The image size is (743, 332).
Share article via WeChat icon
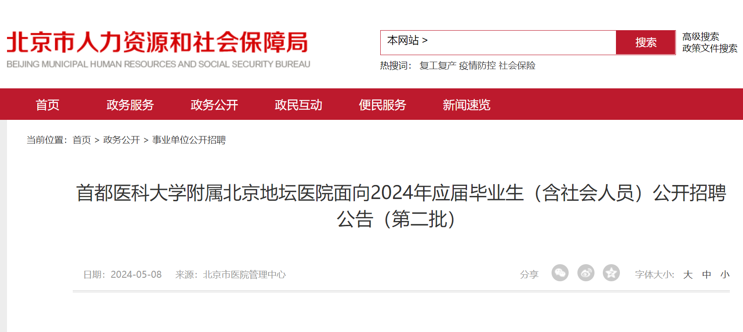pyautogui.click(x=560, y=273)
